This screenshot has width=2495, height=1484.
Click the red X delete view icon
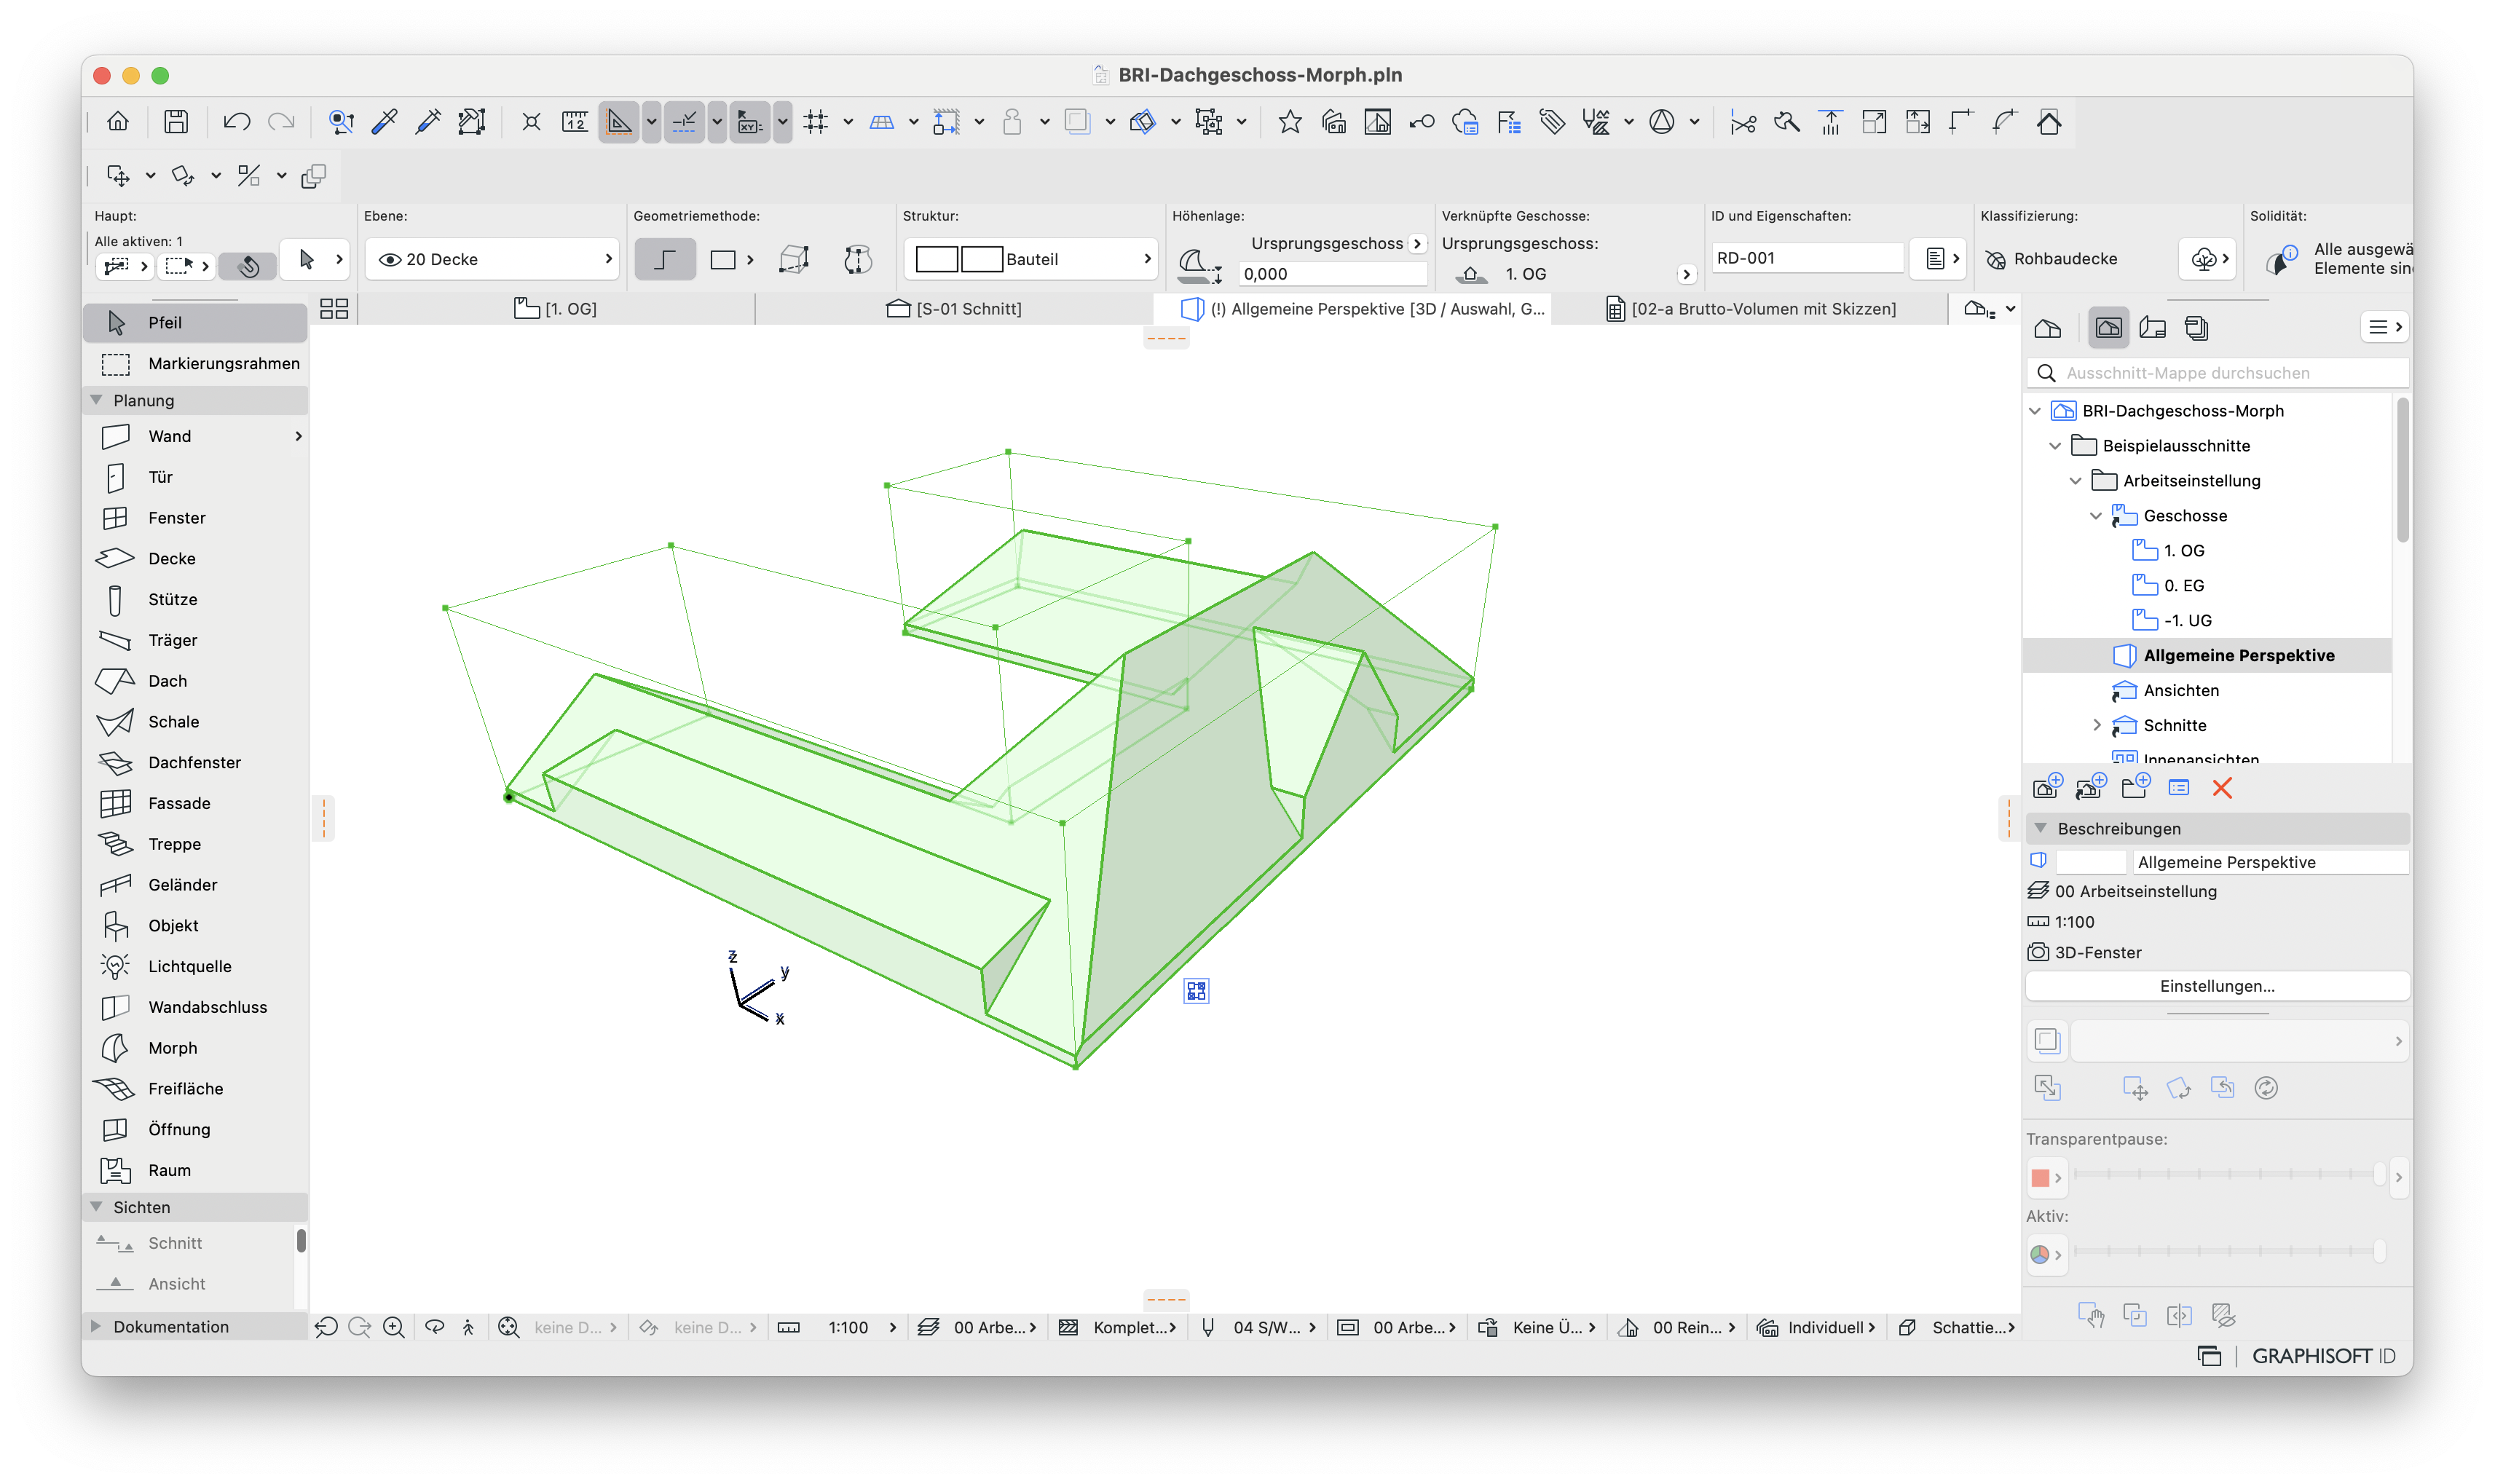click(x=2221, y=787)
